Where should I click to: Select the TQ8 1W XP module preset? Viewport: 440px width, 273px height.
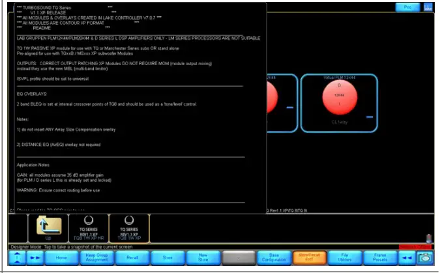pyautogui.click(x=129, y=229)
